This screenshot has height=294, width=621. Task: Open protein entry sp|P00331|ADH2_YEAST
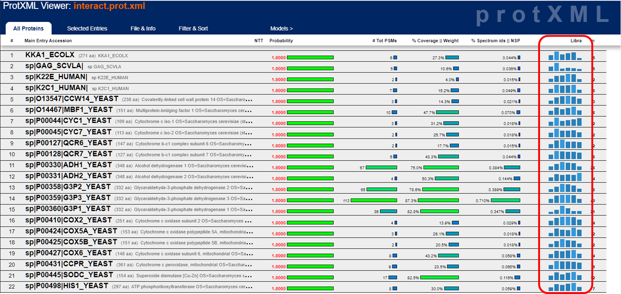[69, 176]
